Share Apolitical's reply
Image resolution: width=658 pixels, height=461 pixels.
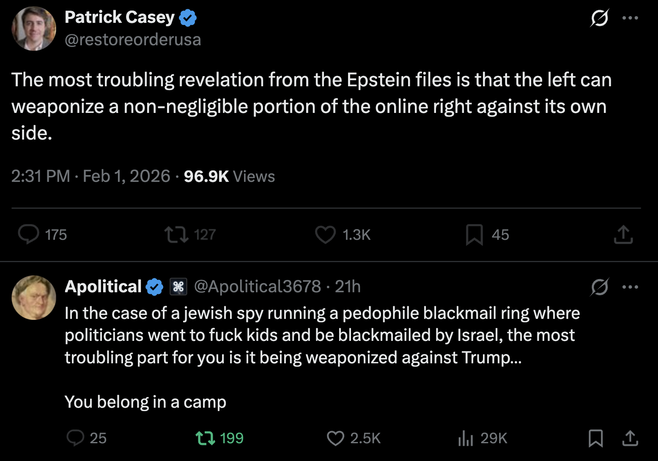click(630, 438)
